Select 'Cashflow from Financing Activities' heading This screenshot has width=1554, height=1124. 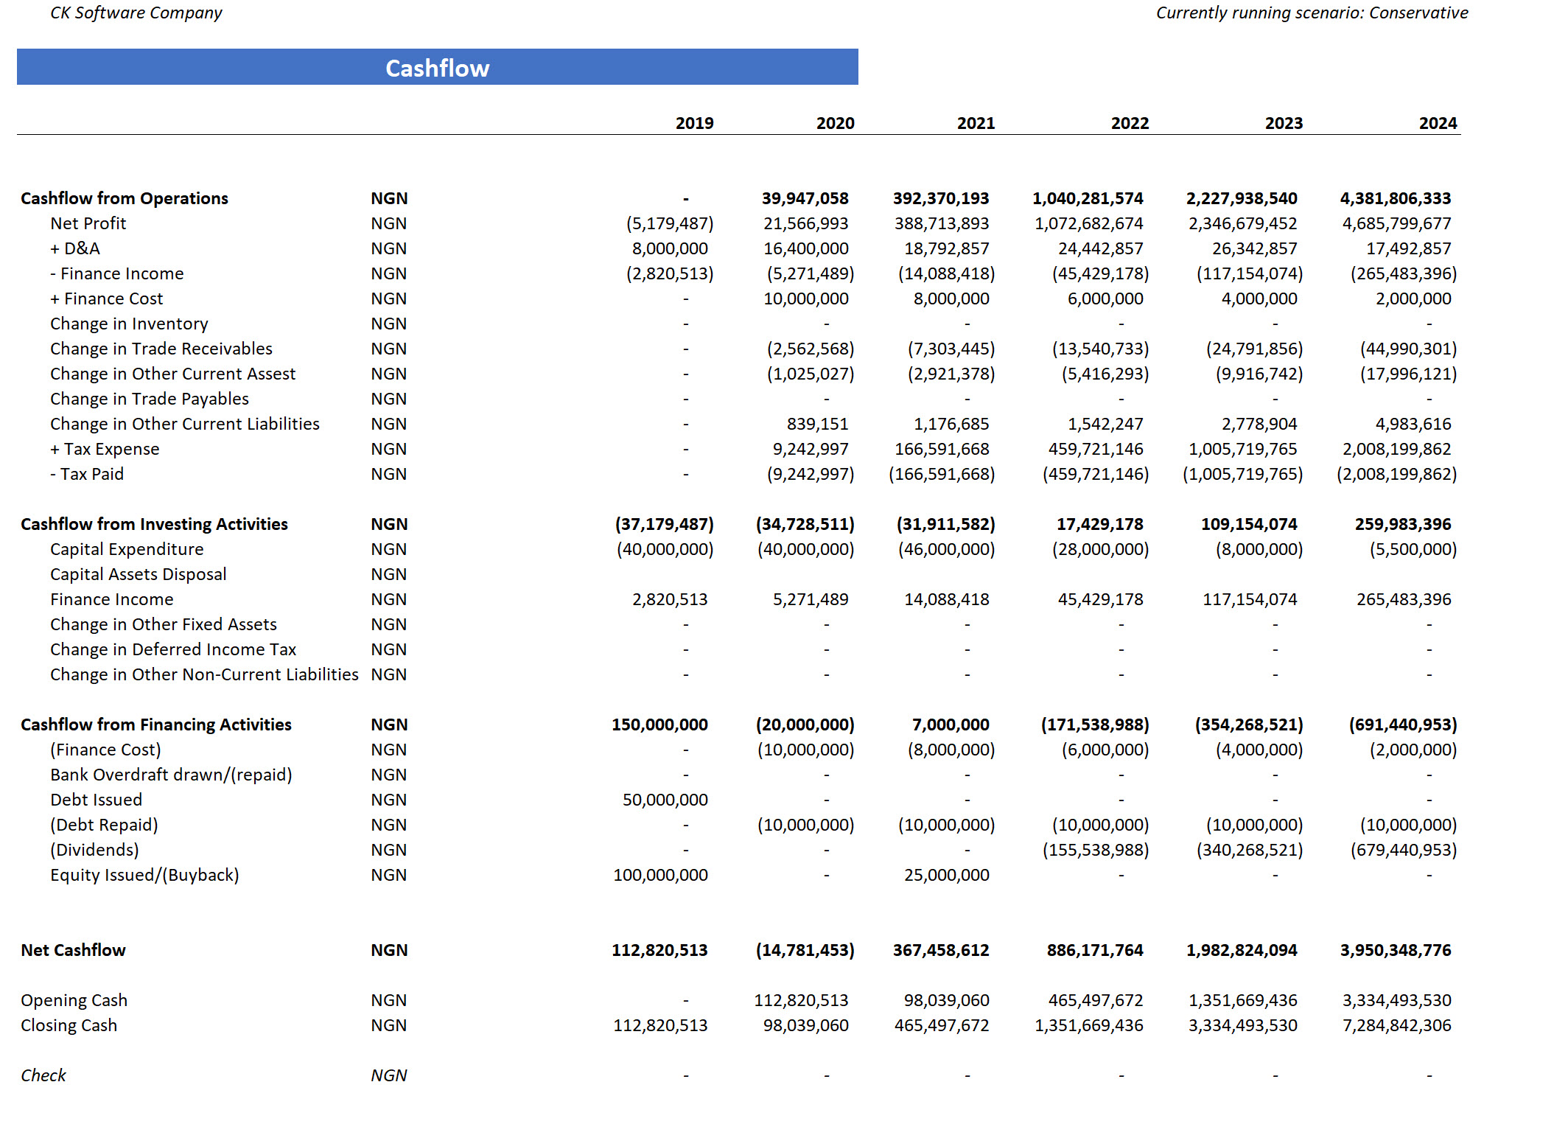pyautogui.click(x=155, y=725)
